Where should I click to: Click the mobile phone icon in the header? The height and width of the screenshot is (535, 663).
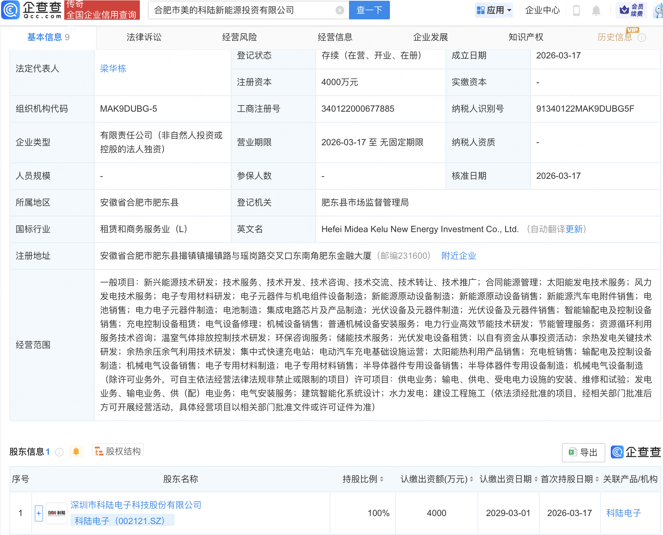point(577,10)
